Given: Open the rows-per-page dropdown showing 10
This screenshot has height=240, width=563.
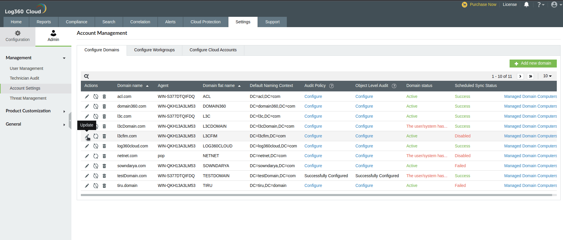Looking at the screenshot, I should point(547,76).
